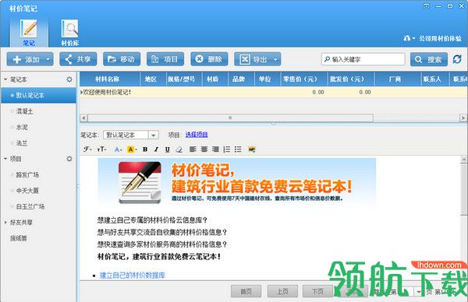
Task: Select the 混凝土 notebook
Action: (24, 111)
